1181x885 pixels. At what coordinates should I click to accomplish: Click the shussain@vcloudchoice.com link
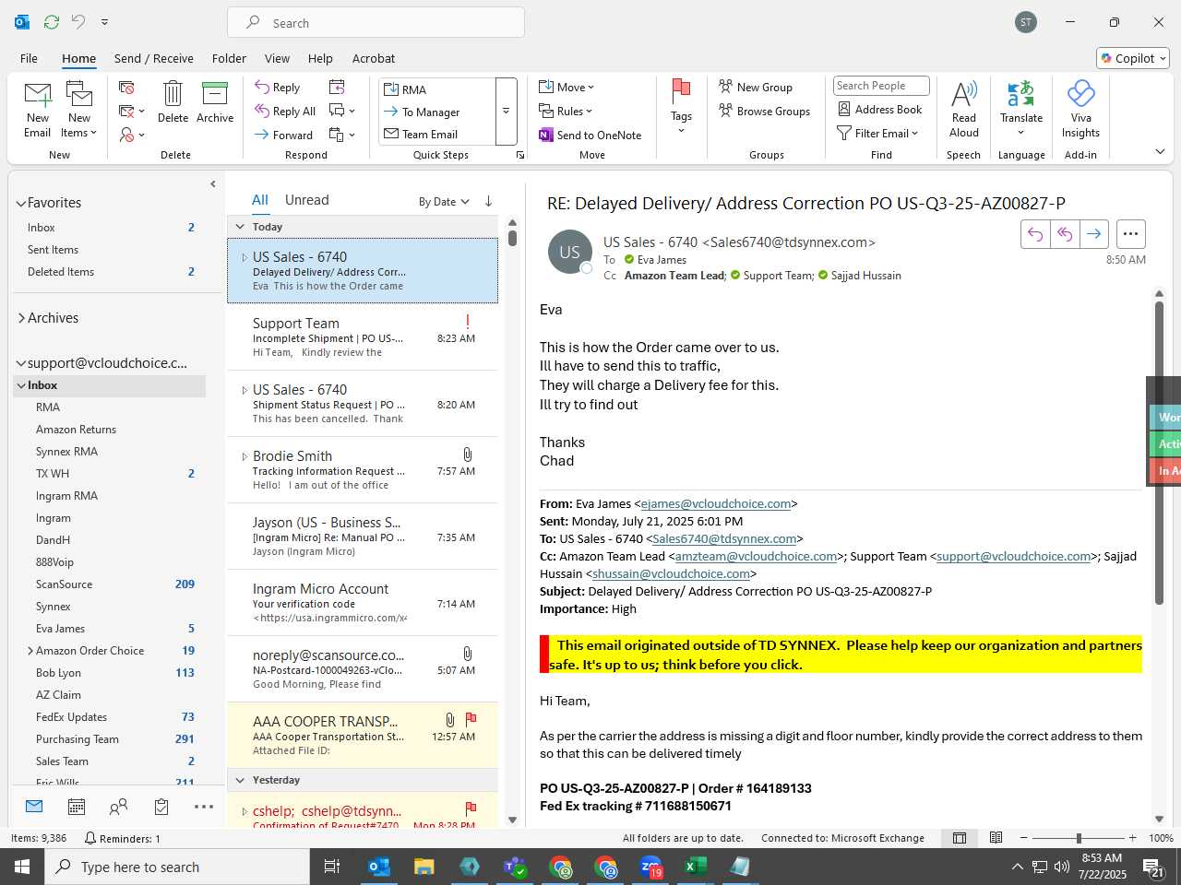[x=671, y=574]
